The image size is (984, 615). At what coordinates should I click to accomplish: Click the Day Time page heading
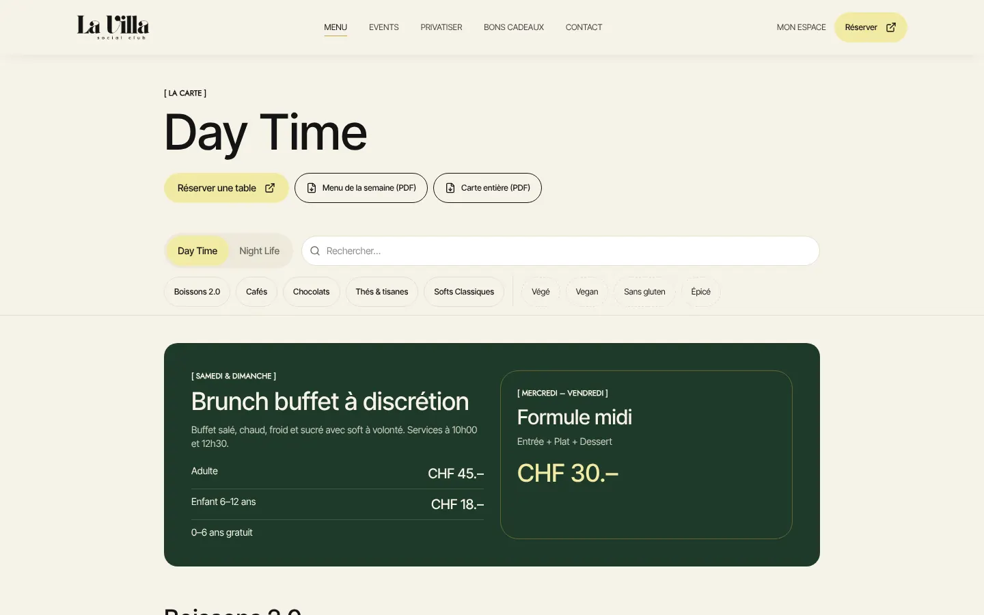(x=266, y=133)
